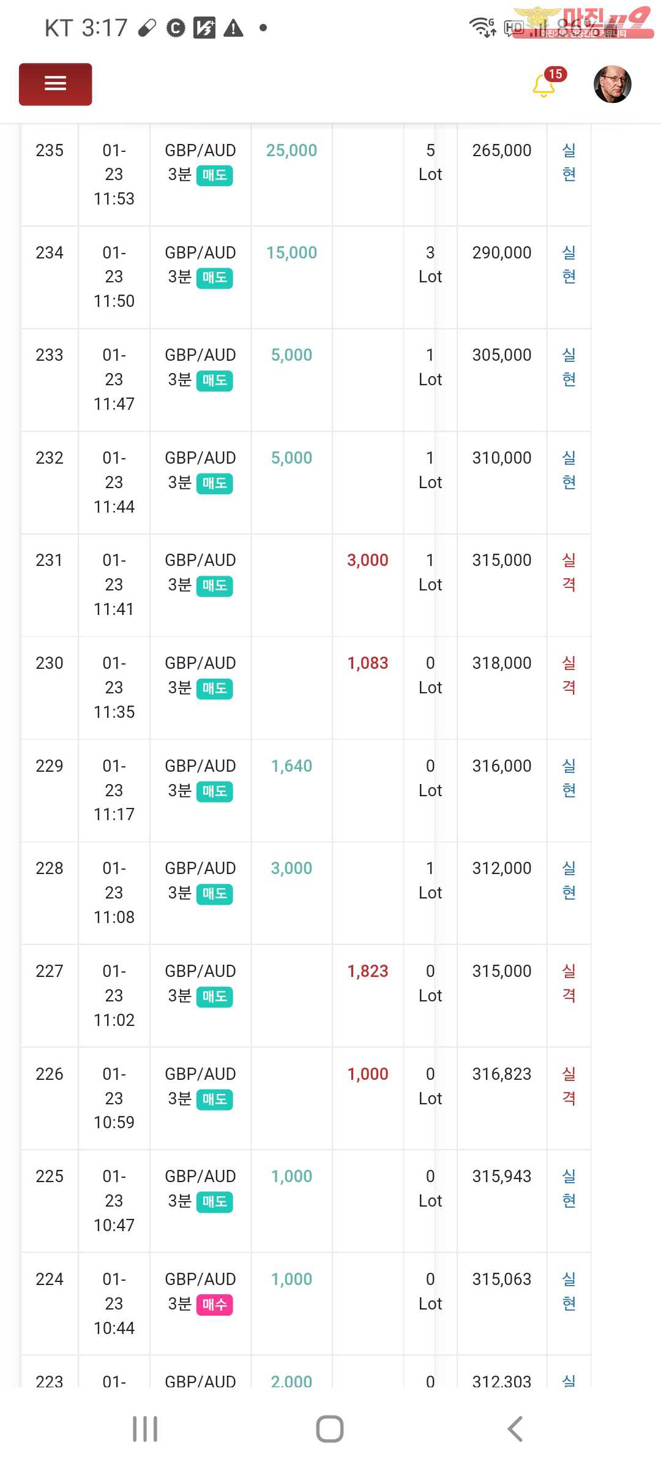Open 실현 link for row 235
This screenshot has height=1470, width=661.
click(x=569, y=162)
